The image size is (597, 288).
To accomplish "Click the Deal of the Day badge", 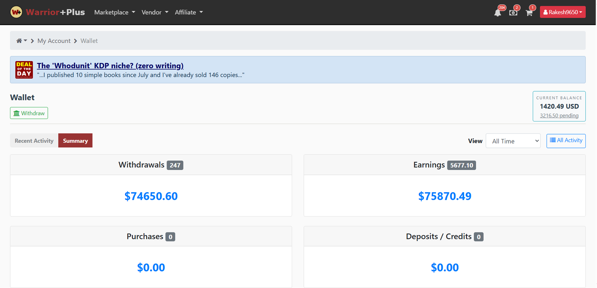I will (24, 70).
